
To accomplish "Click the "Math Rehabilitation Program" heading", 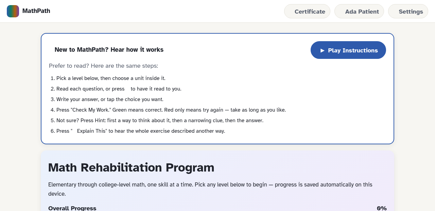I will click(x=131, y=167).
